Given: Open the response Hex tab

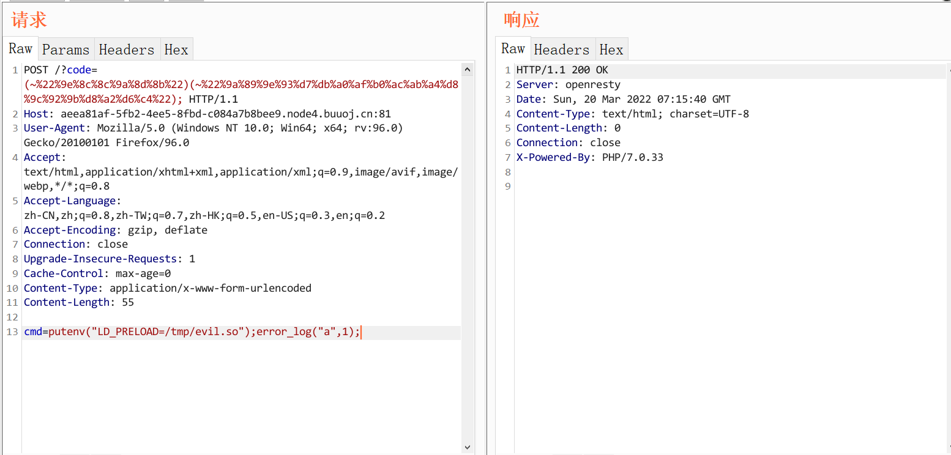Looking at the screenshot, I should [611, 50].
